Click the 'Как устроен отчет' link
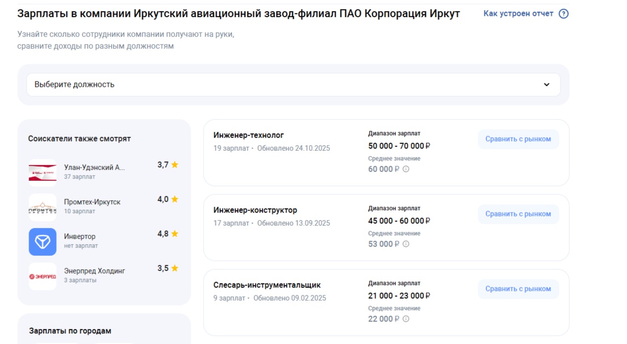Image resolution: width=627 pixels, height=344 pixels. coord(518,14)
